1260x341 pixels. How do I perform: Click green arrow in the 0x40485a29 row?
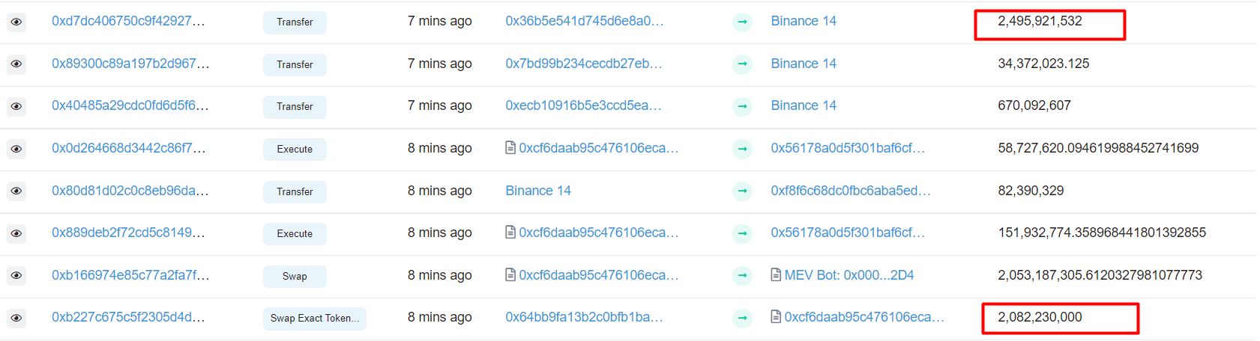pyautogui.click(x=742, y=106)
